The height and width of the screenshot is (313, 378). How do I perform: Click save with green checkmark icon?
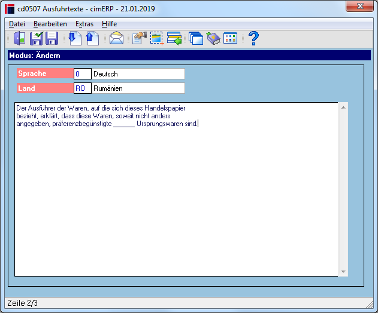click(x=37, y=38)
